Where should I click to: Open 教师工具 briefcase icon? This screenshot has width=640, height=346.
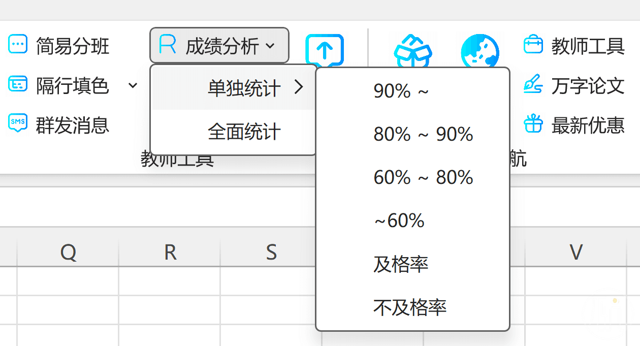coord(533,45)
